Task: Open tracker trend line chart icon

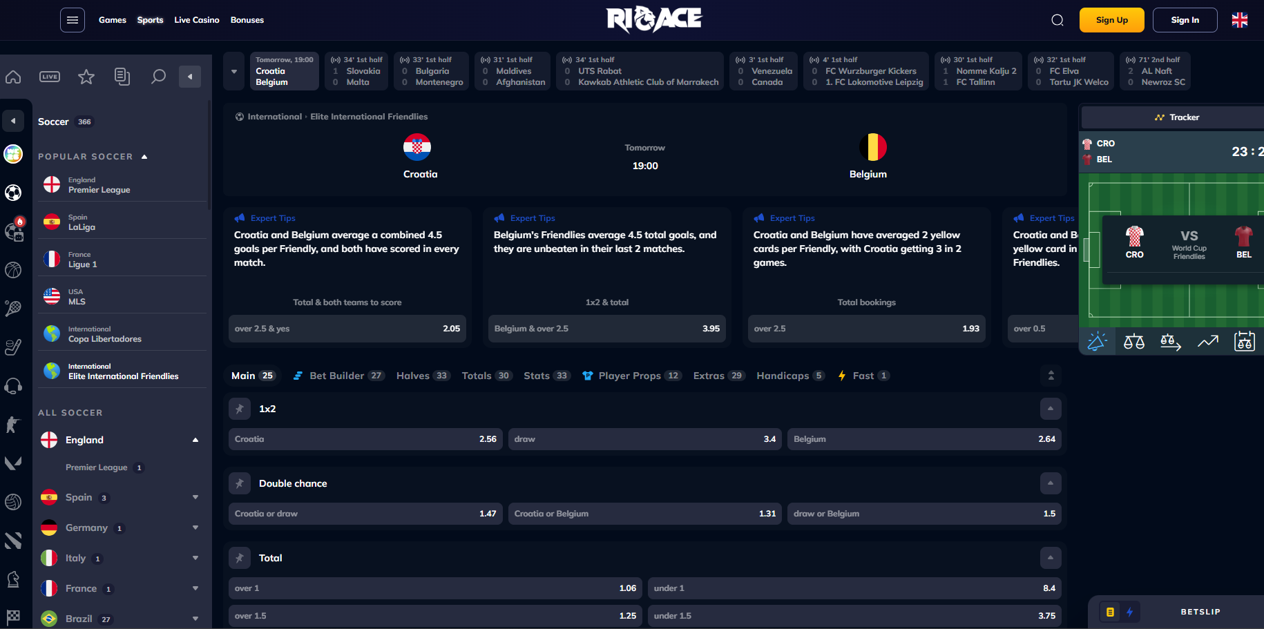Action: (x=1208, y=341)
